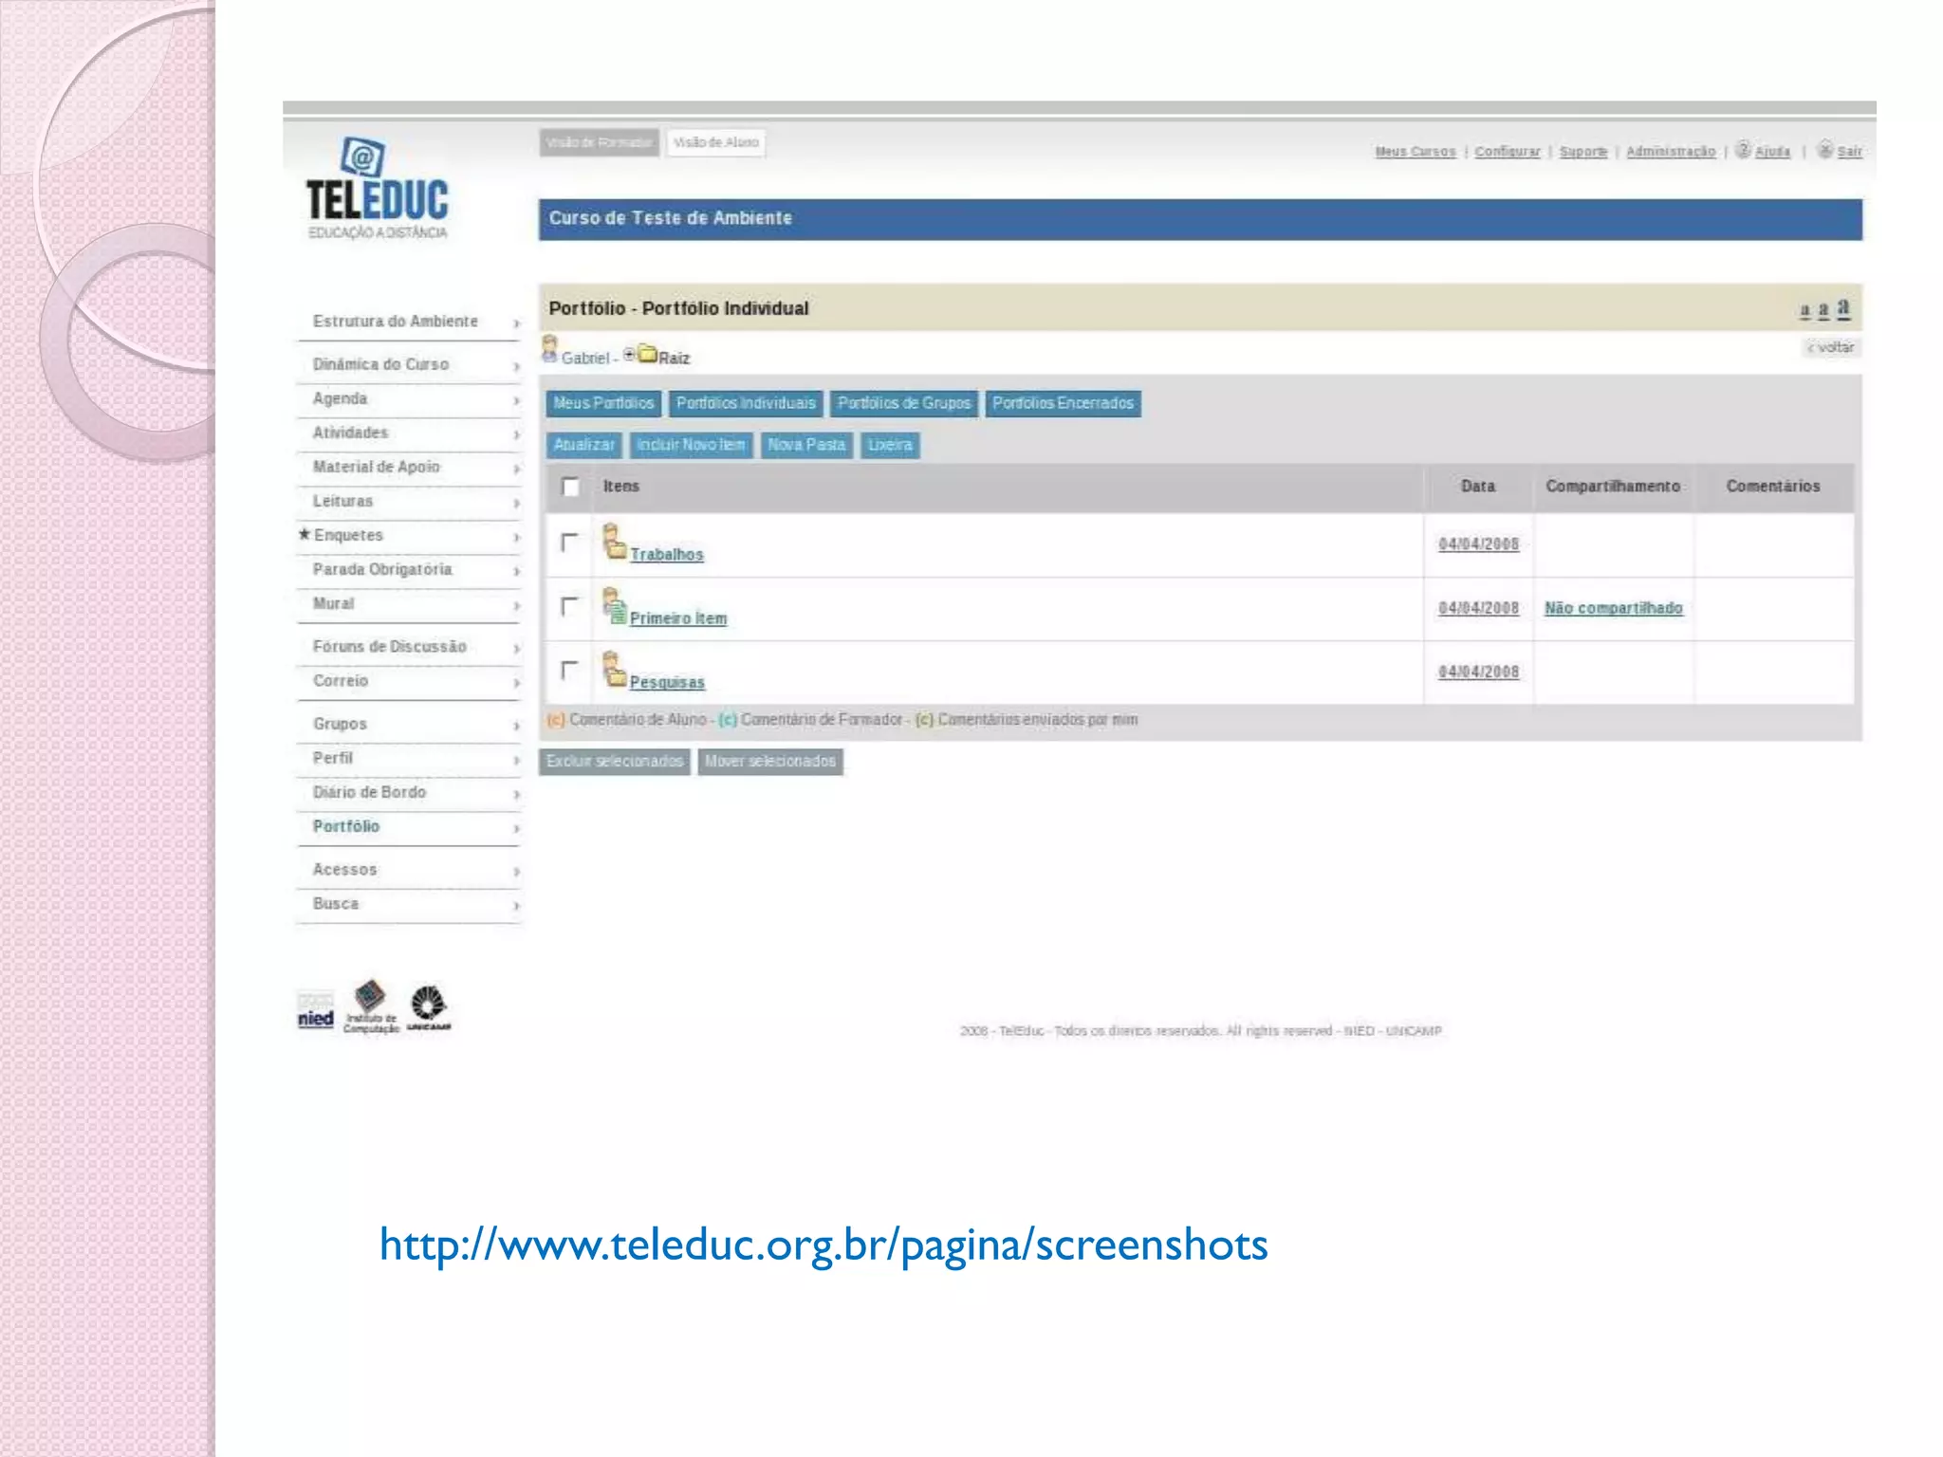The height and width of the screenshot is (1457, 1943).
Task: Click the arrow next to Estrutura do Ambiente
Action: (516, 323)
